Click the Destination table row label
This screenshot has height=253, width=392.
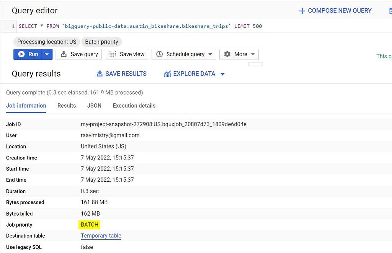[x=26, y=236]
